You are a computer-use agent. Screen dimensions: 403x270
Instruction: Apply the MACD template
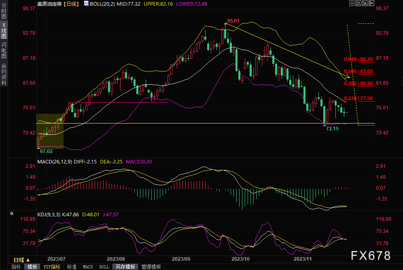88,267
